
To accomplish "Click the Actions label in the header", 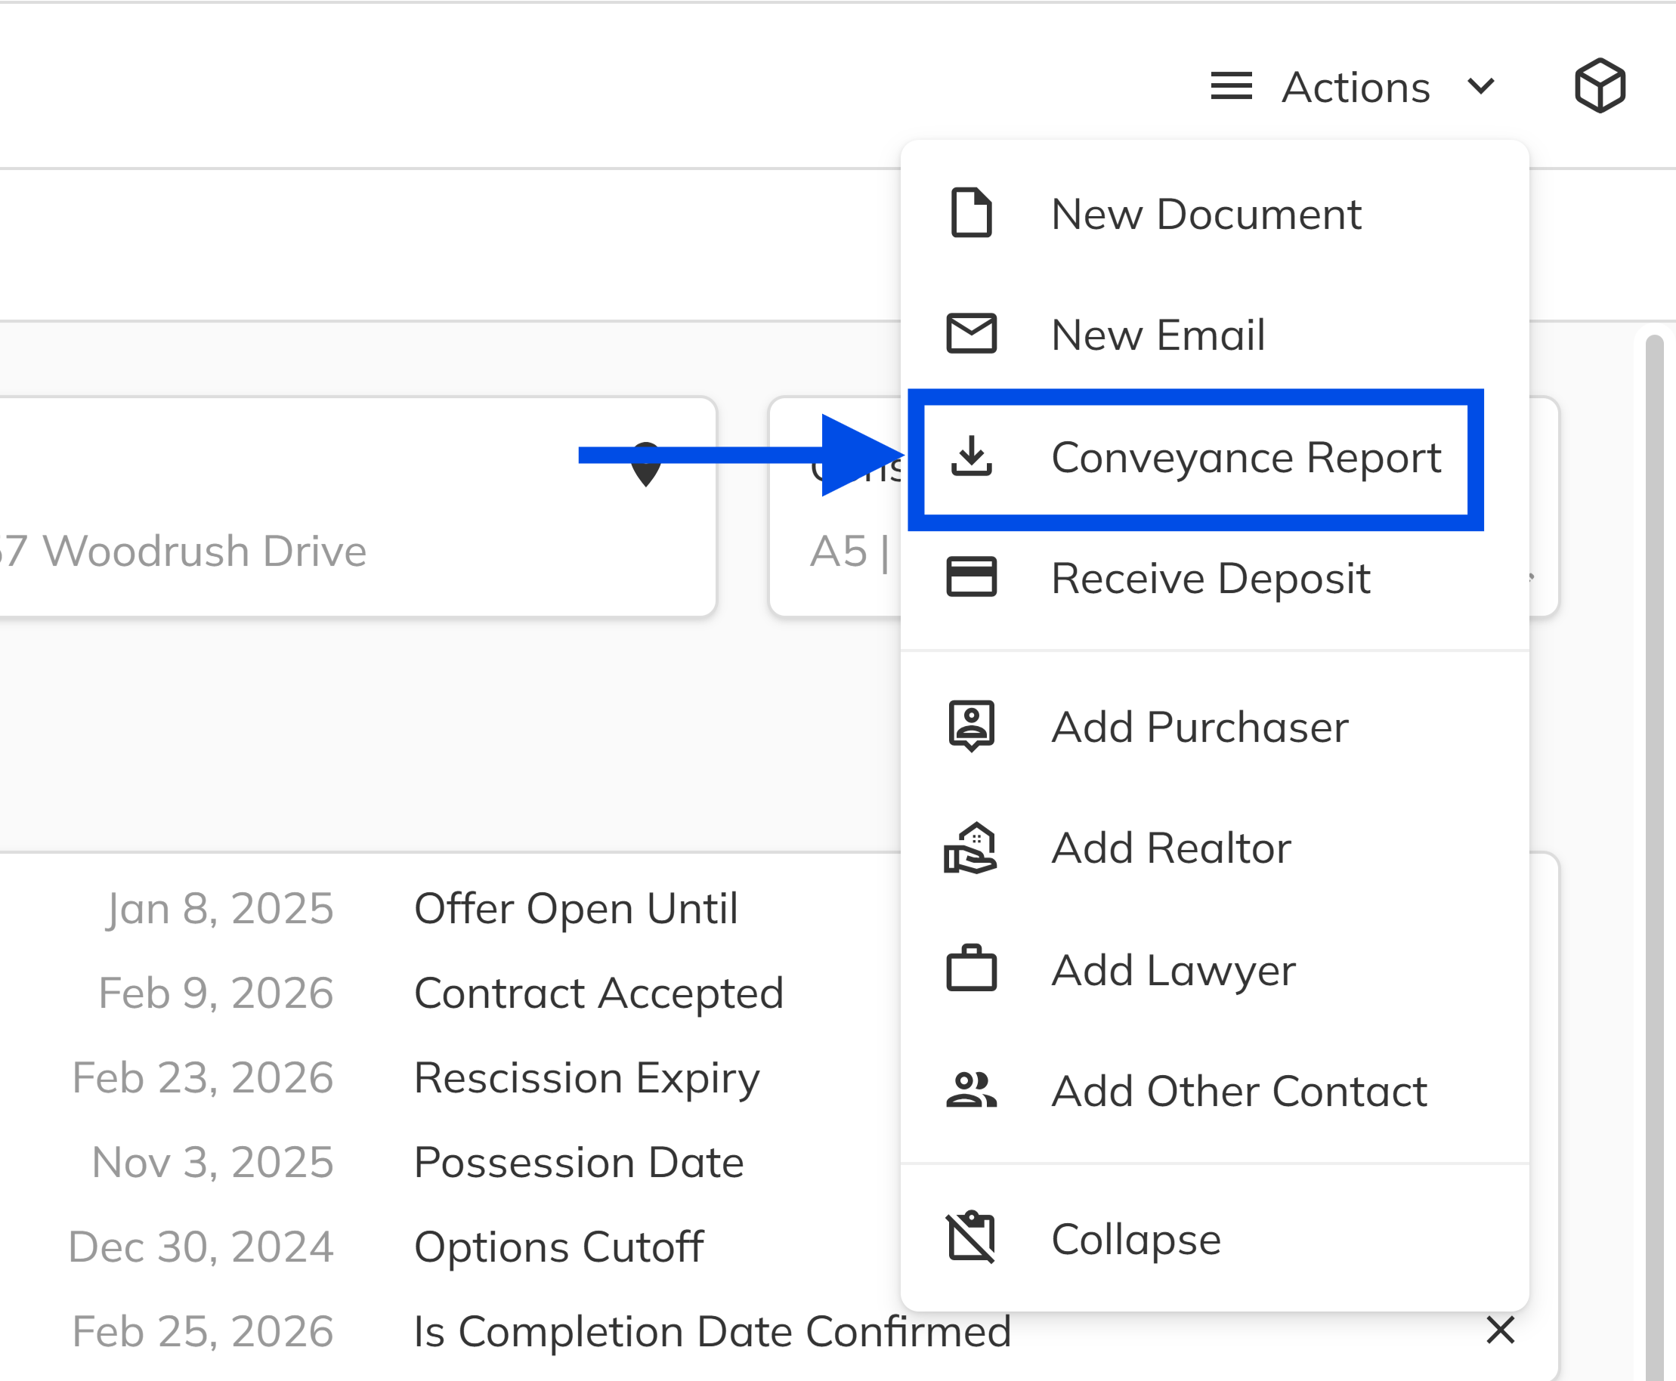I will coord(1356,86).
